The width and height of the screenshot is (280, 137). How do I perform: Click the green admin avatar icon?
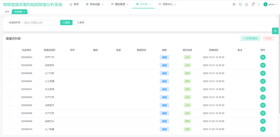(265, 5)
